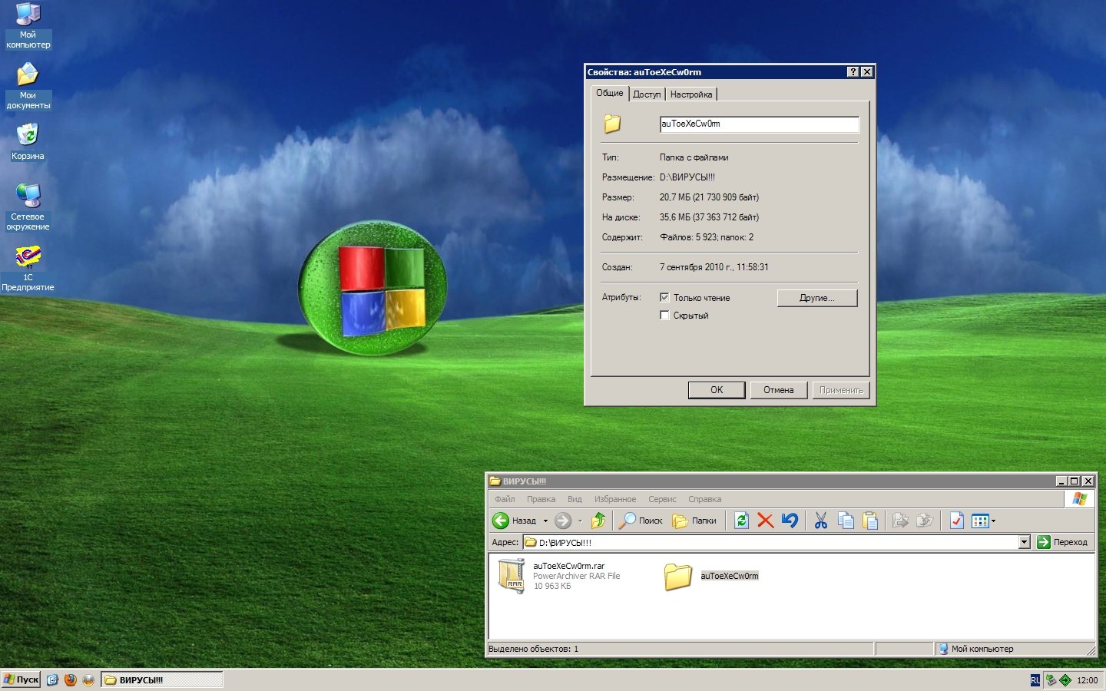Image resolution: width=1106 pixels, height=691 pixels.
Task: Click the blue Undo arrow icon
Action: (x=790, y=521)
